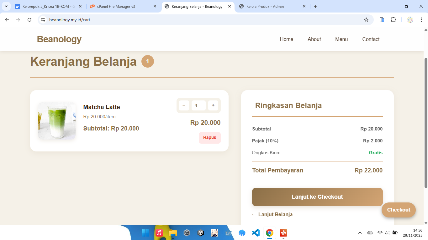This screenshot has width=428, height=240.
Task: Click the Matcha Latte product image
Action: click(57, 121)
